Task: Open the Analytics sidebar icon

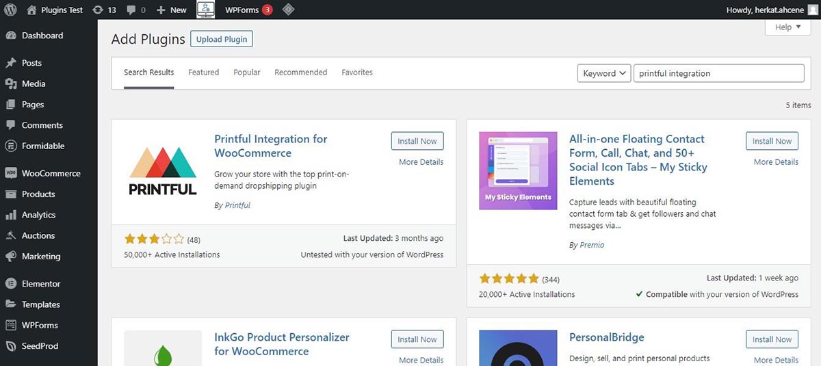Action: 10,215
